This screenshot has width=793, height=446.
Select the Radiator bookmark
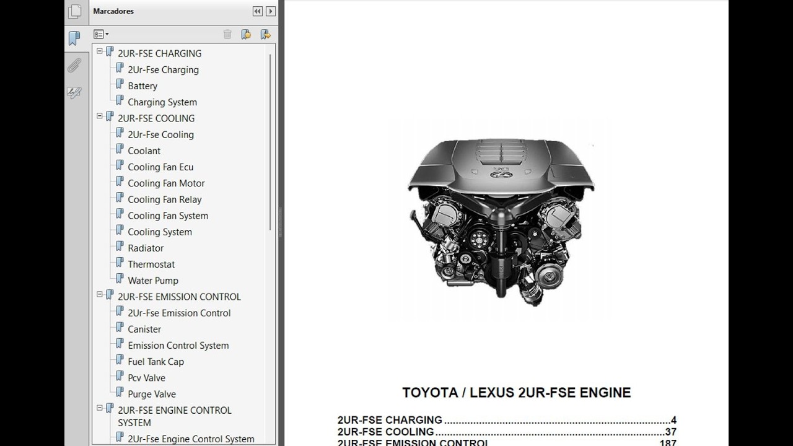coord(146,248)
